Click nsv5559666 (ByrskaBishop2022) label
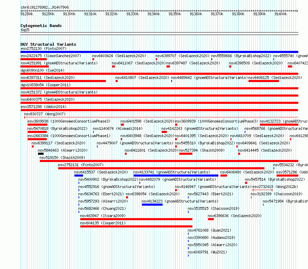The width and height of the screenshot is (308, 269). 241,56
